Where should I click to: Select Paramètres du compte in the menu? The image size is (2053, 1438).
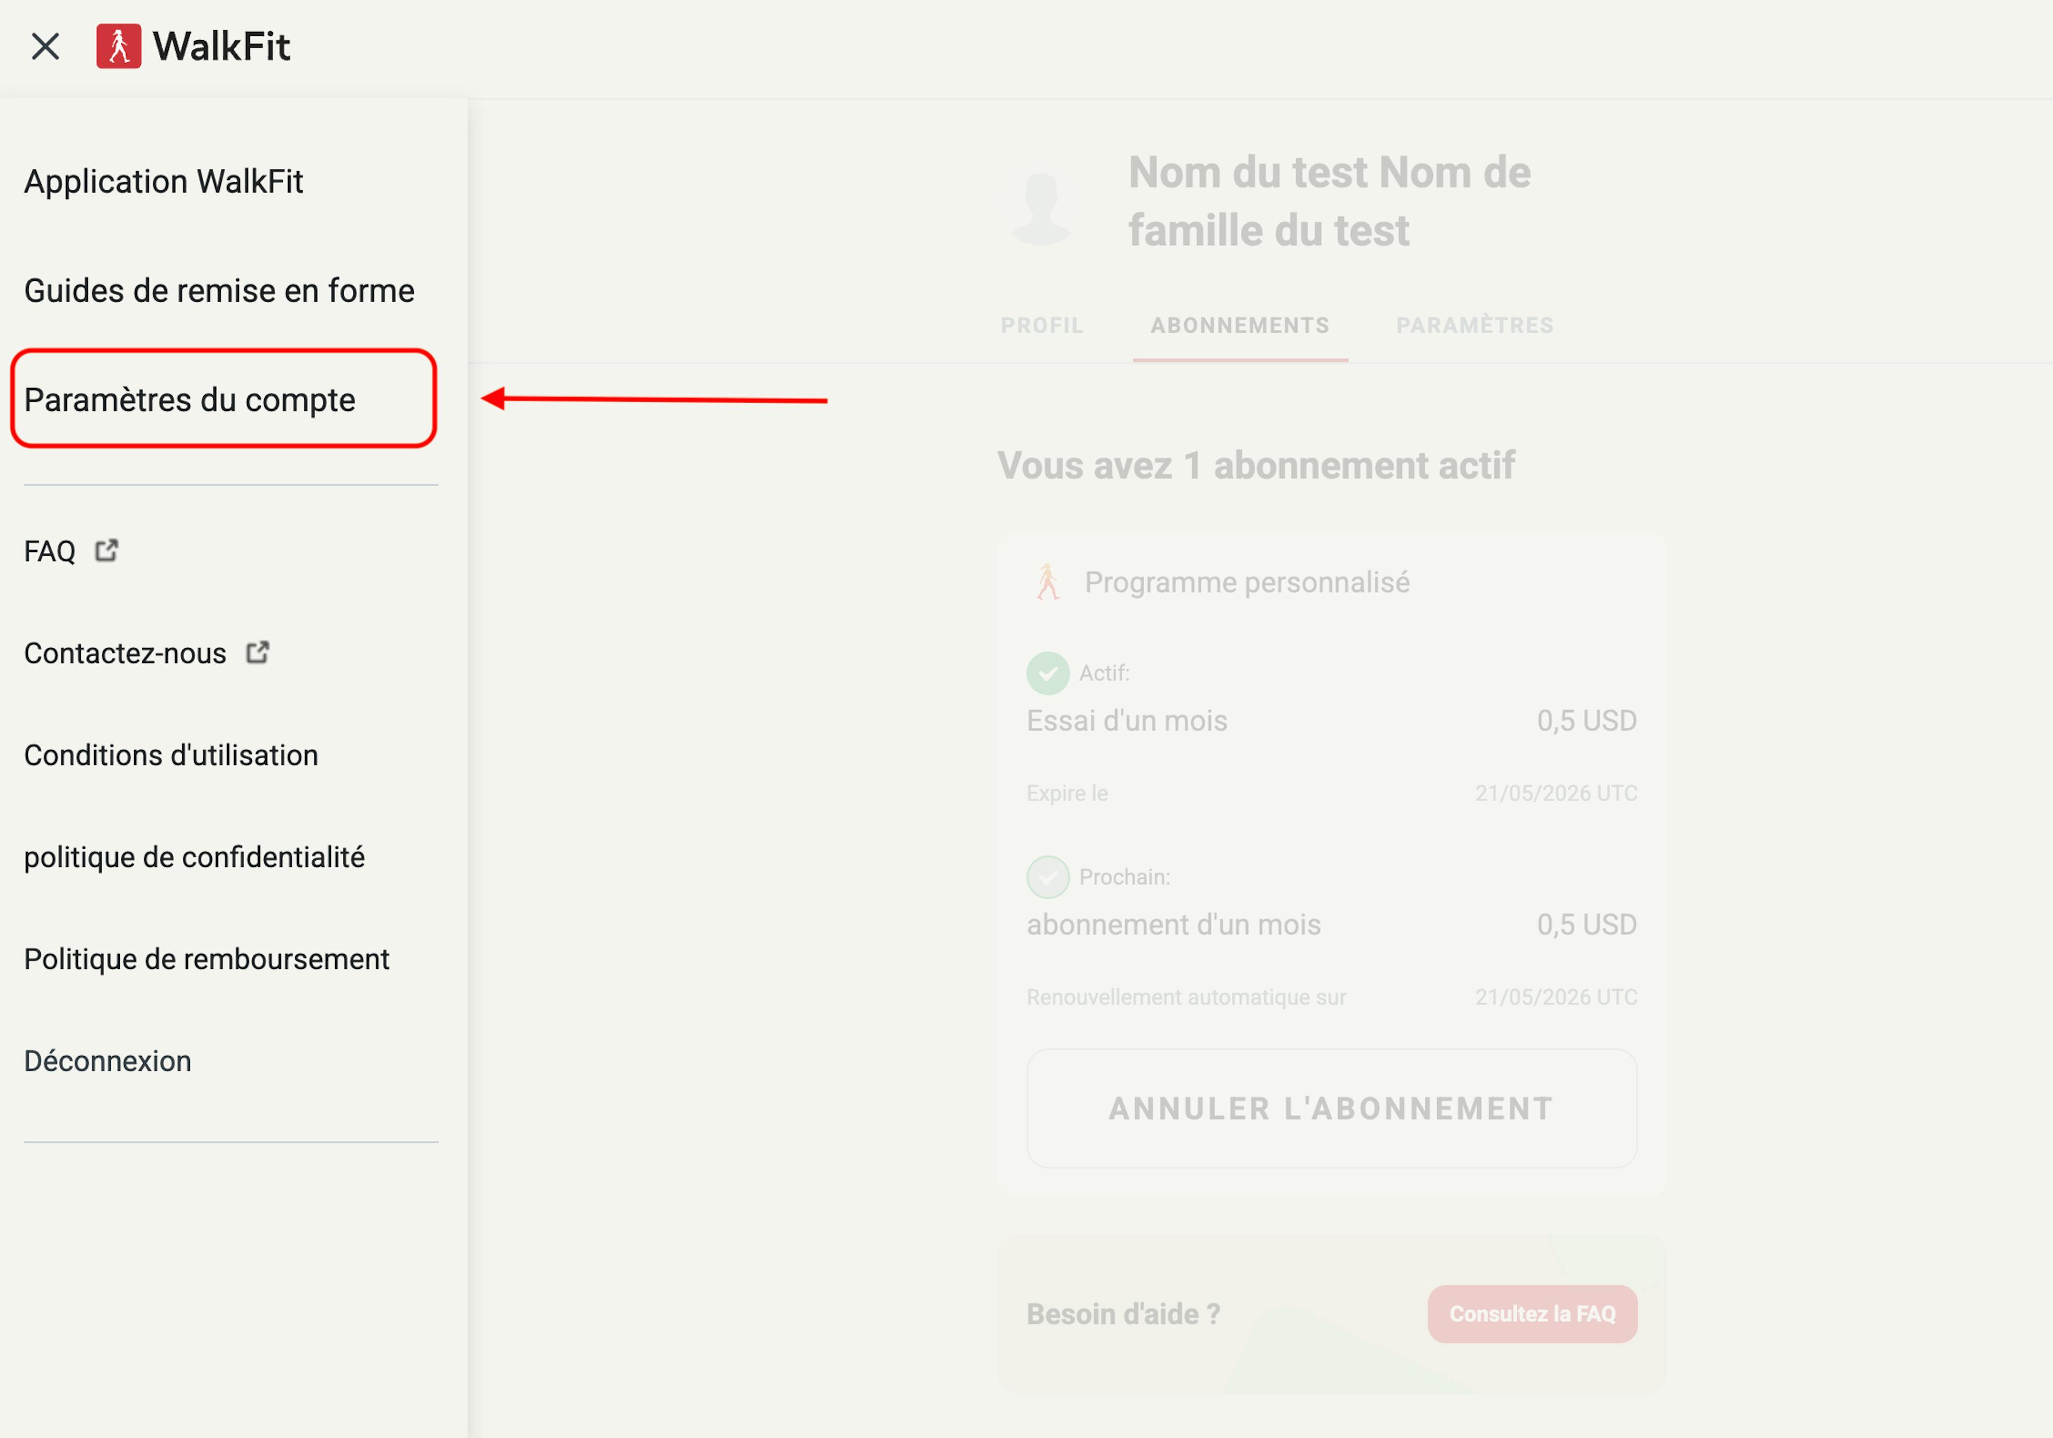pyautogui.click(x=190, y=400)
